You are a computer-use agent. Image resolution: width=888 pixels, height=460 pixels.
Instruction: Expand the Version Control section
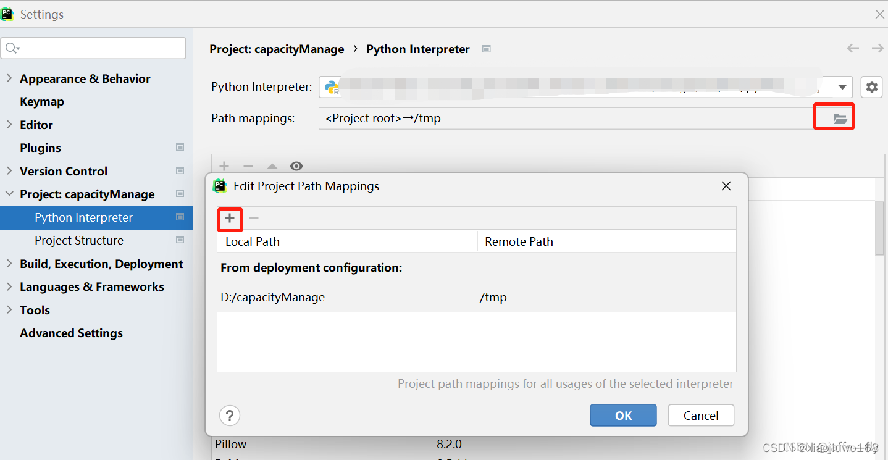[9, 171]
